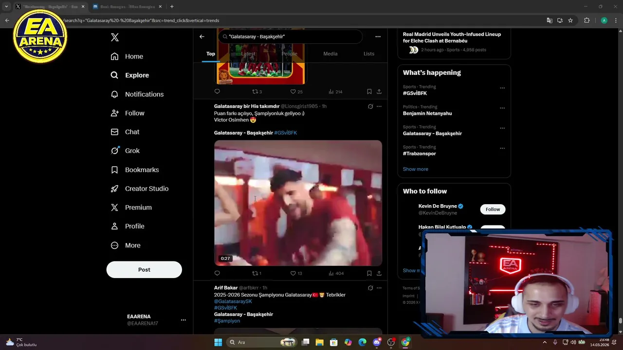Click Show more under What's happening
623x350 pixels.
416,169
